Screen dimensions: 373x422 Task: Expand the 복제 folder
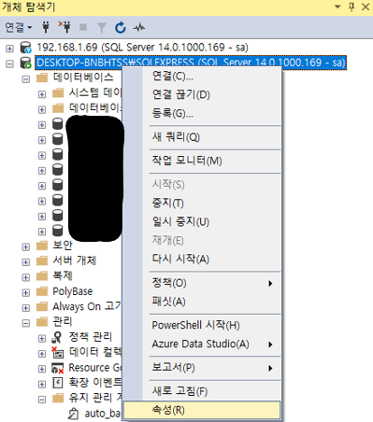[26, 277]
